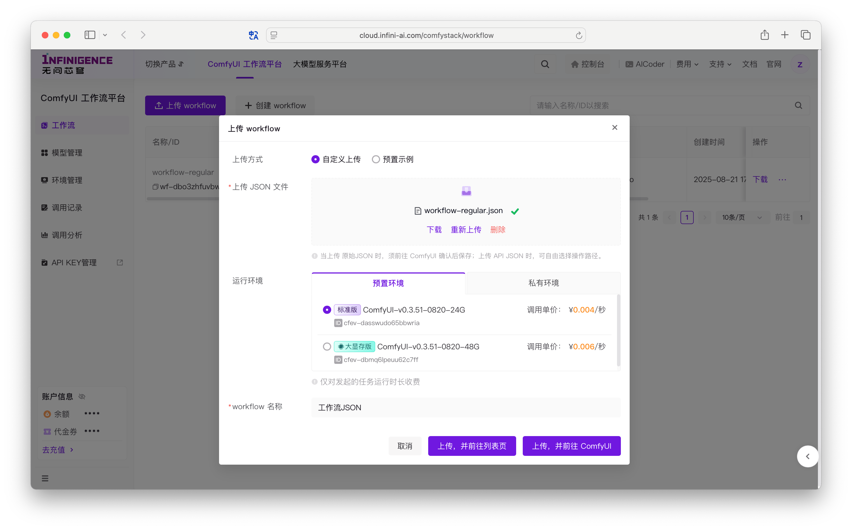Image resolution: width=852 pixels, height=530 pixels.
Task: Open the 文档 link
Action: [x=749, y=64]
